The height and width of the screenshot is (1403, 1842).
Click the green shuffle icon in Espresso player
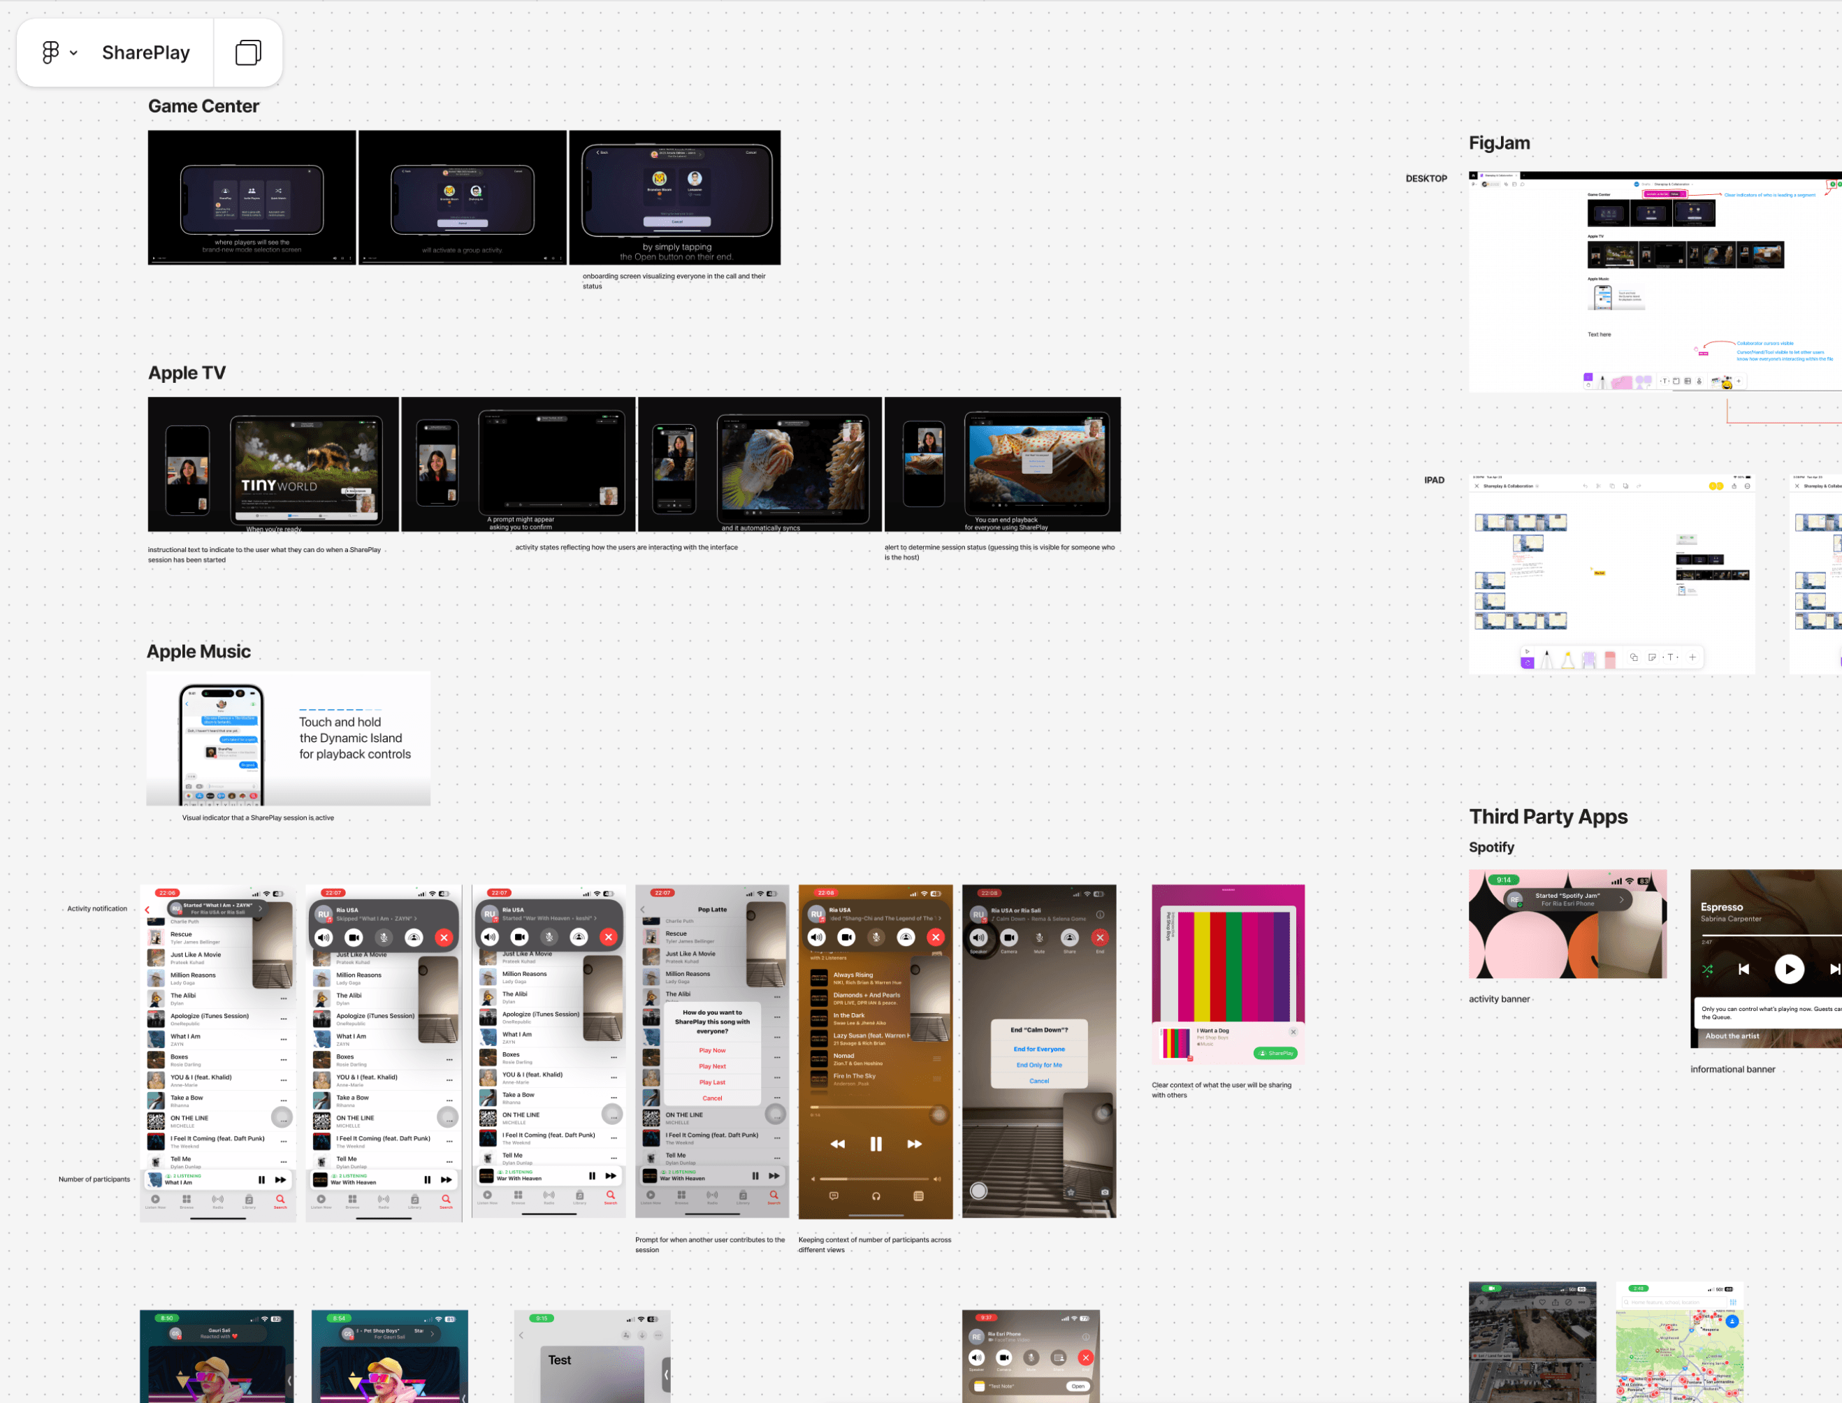pyautogui.click(x=1708, y=970)
